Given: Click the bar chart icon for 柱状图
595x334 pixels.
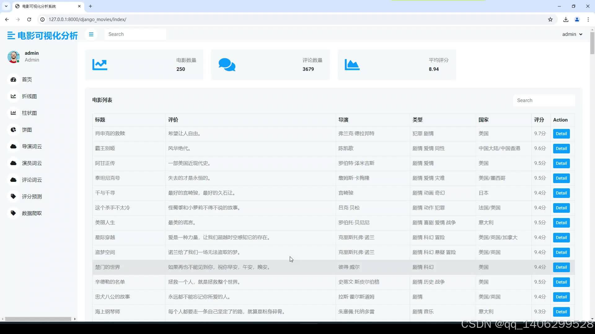Looking at the screenshot, I should [x=13, y=113].
